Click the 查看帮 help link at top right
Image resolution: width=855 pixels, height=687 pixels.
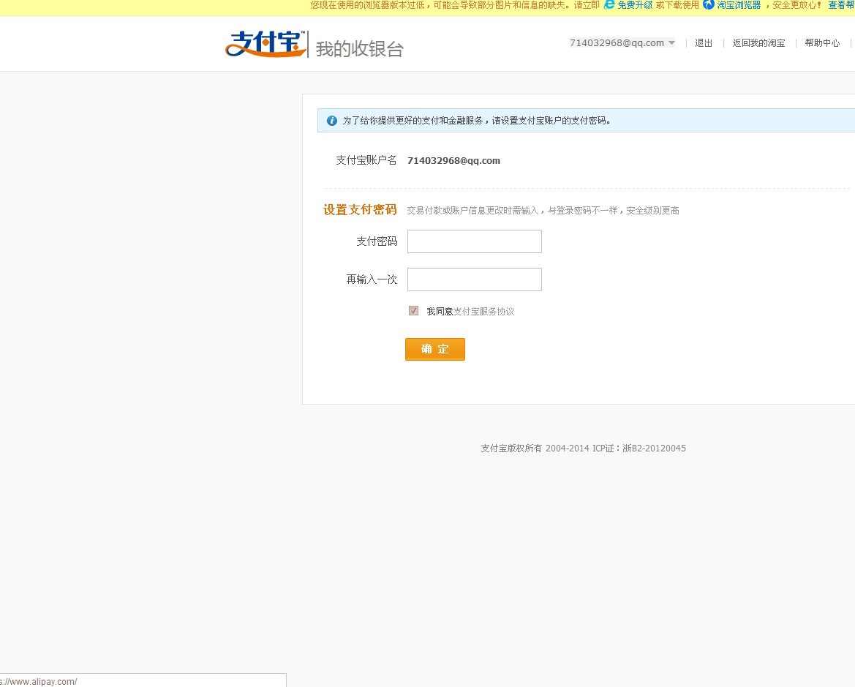[x=843, y=5]
